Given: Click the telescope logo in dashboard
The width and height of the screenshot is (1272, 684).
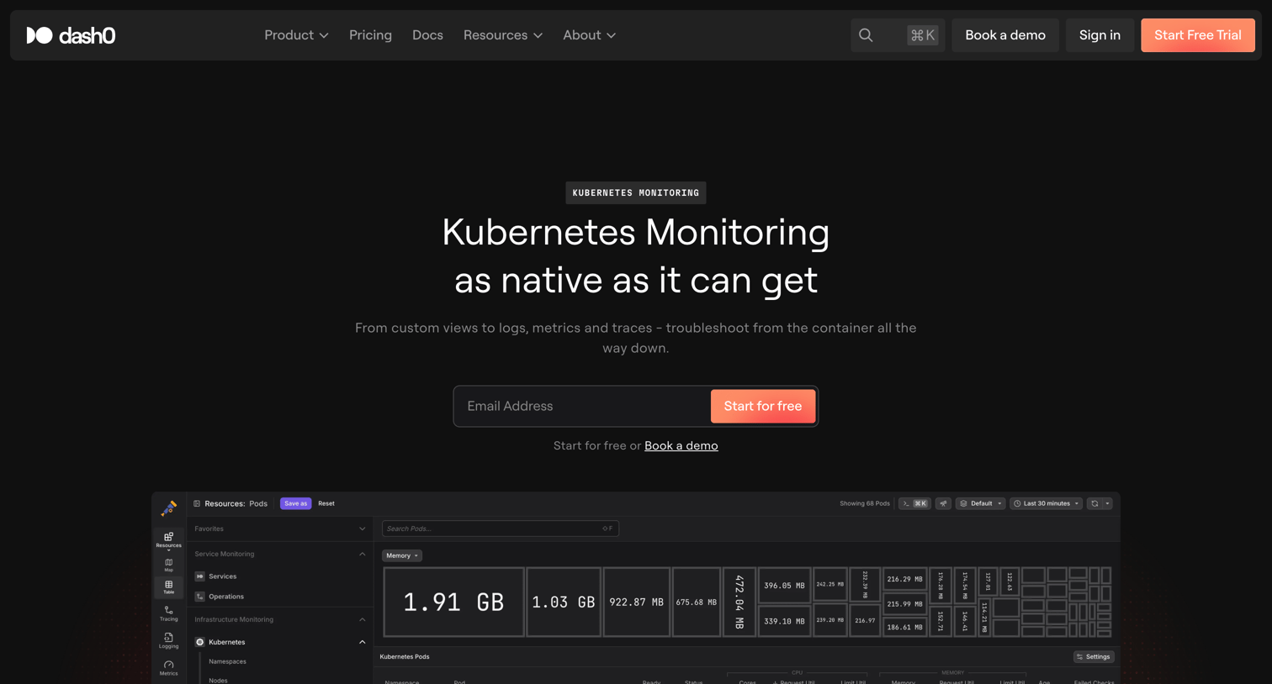Looking at the screenshot, I should [x=168, y=508].
